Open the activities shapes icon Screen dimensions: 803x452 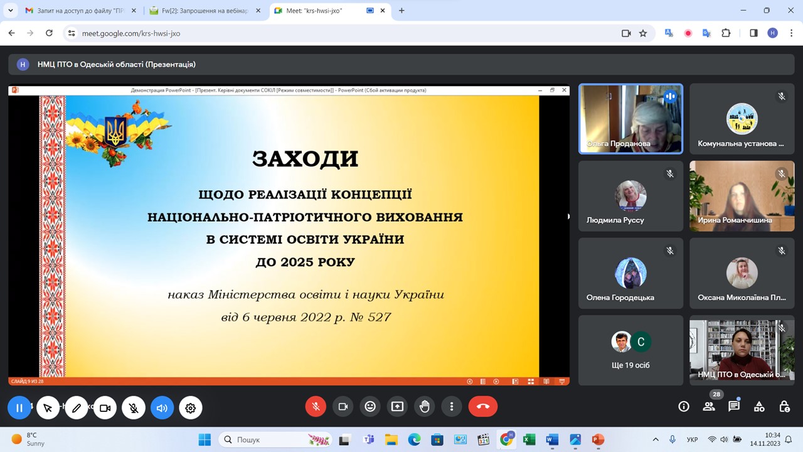coord(759,407)
